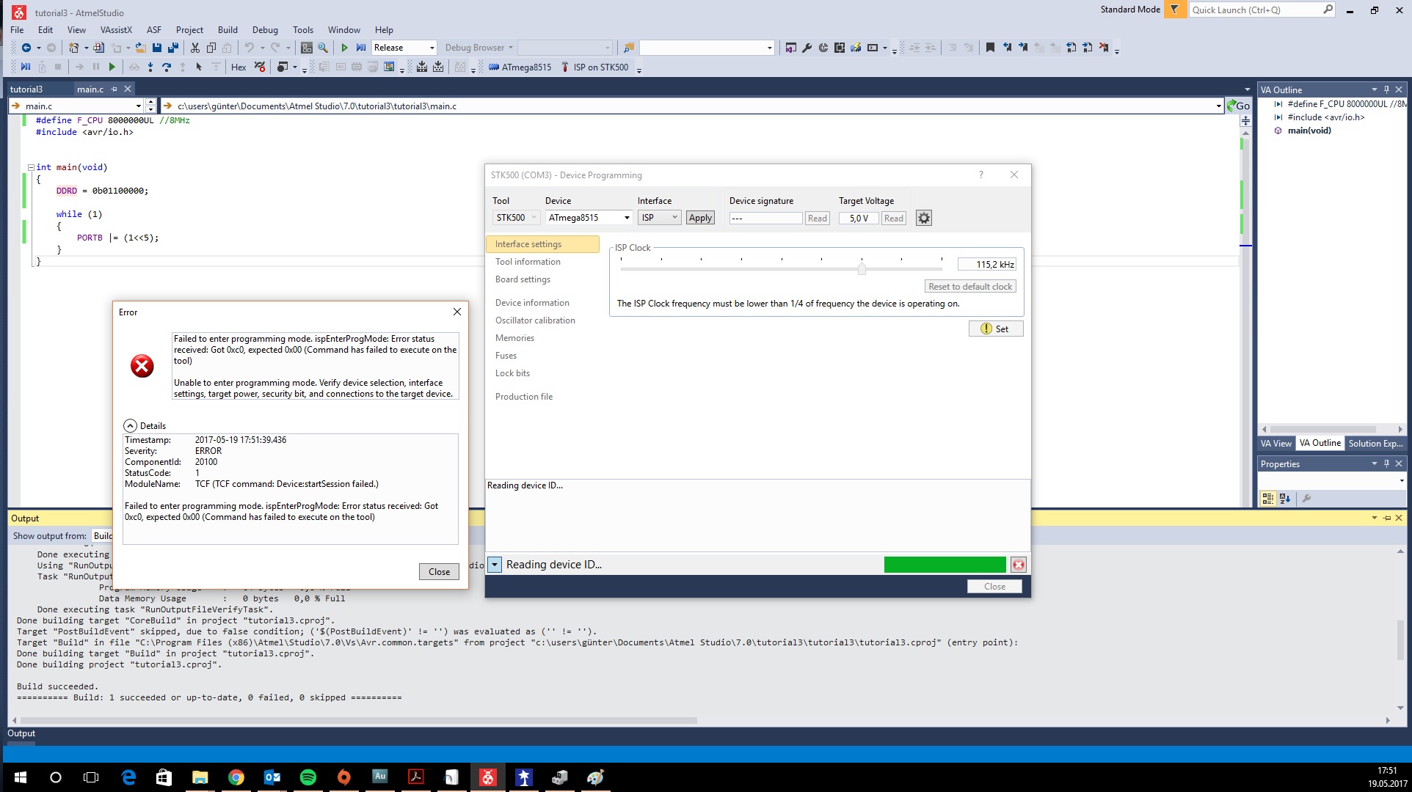
Task: Toggle auto-hide pin on Properties panel
Action: (x=1386, y=463)
